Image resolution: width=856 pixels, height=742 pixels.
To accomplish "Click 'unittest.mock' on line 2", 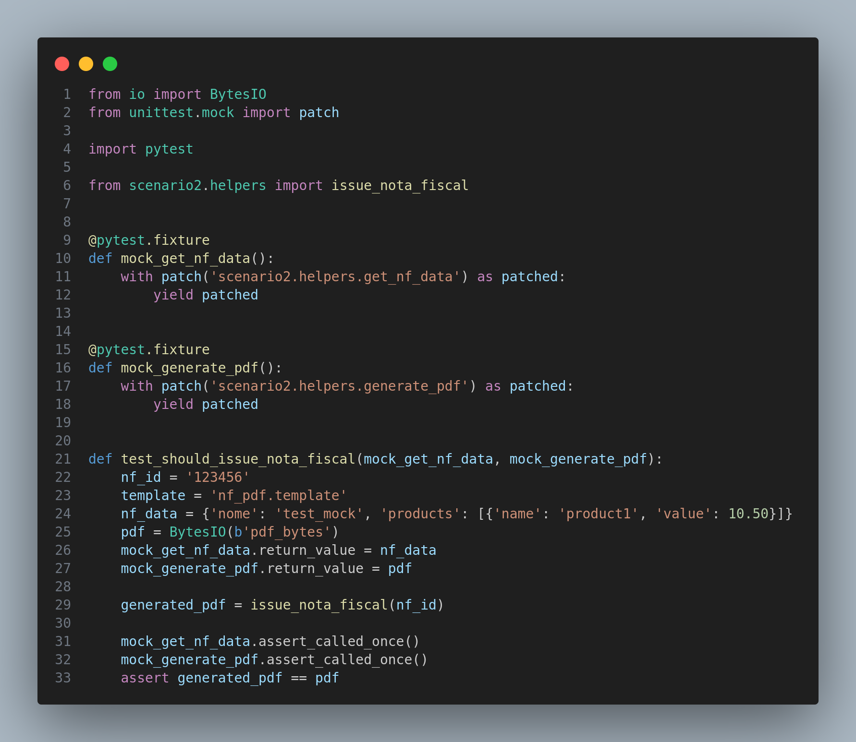I will point(182,112).
